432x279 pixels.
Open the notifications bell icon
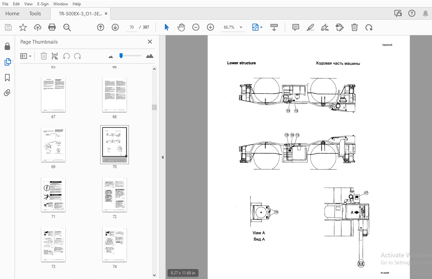425,13
